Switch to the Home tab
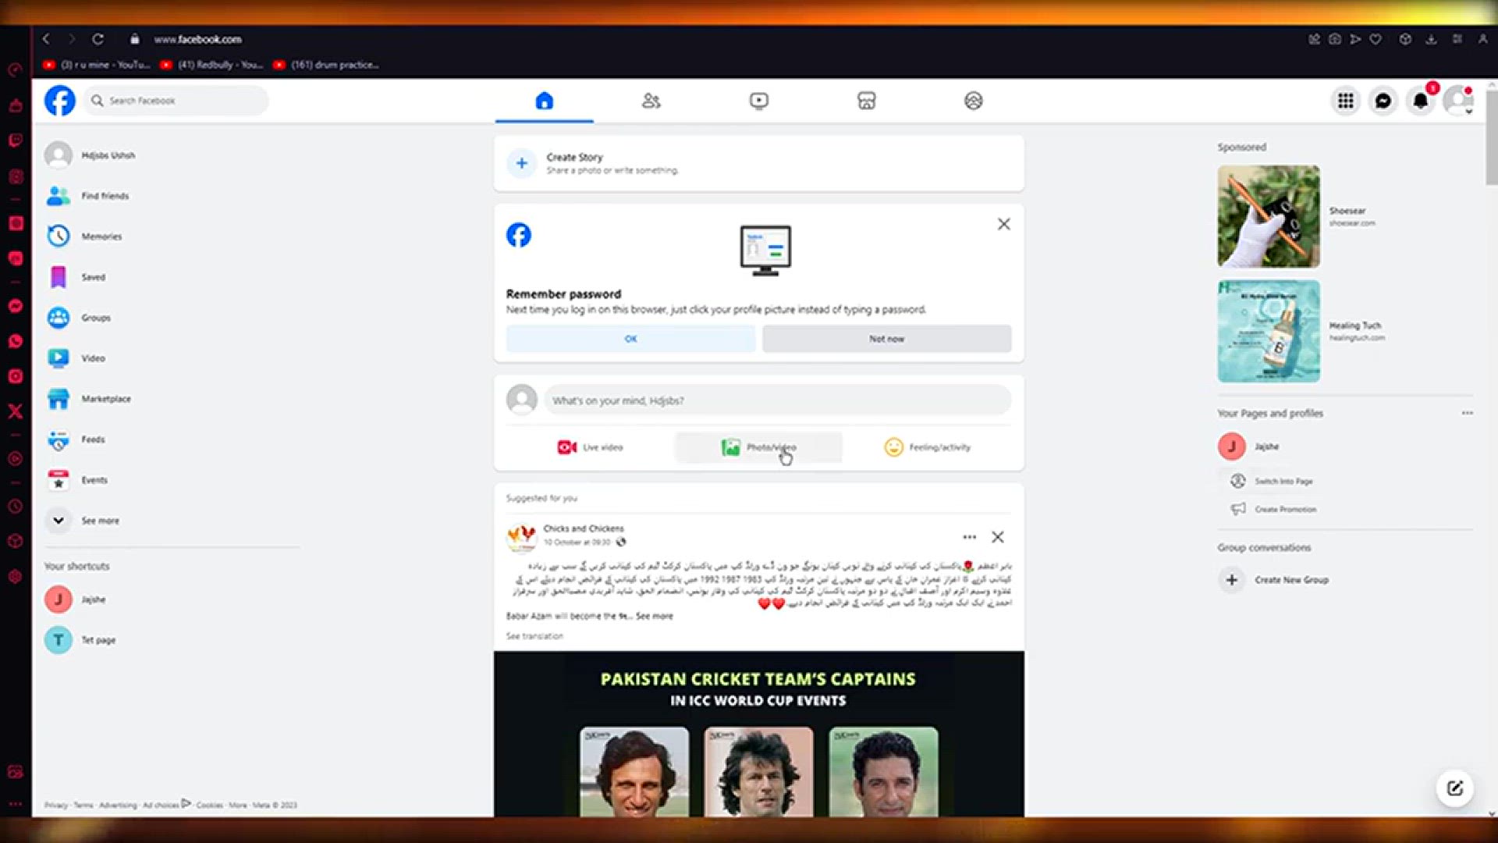This screenshot has height=843, width=1498. tap(544, 101)
